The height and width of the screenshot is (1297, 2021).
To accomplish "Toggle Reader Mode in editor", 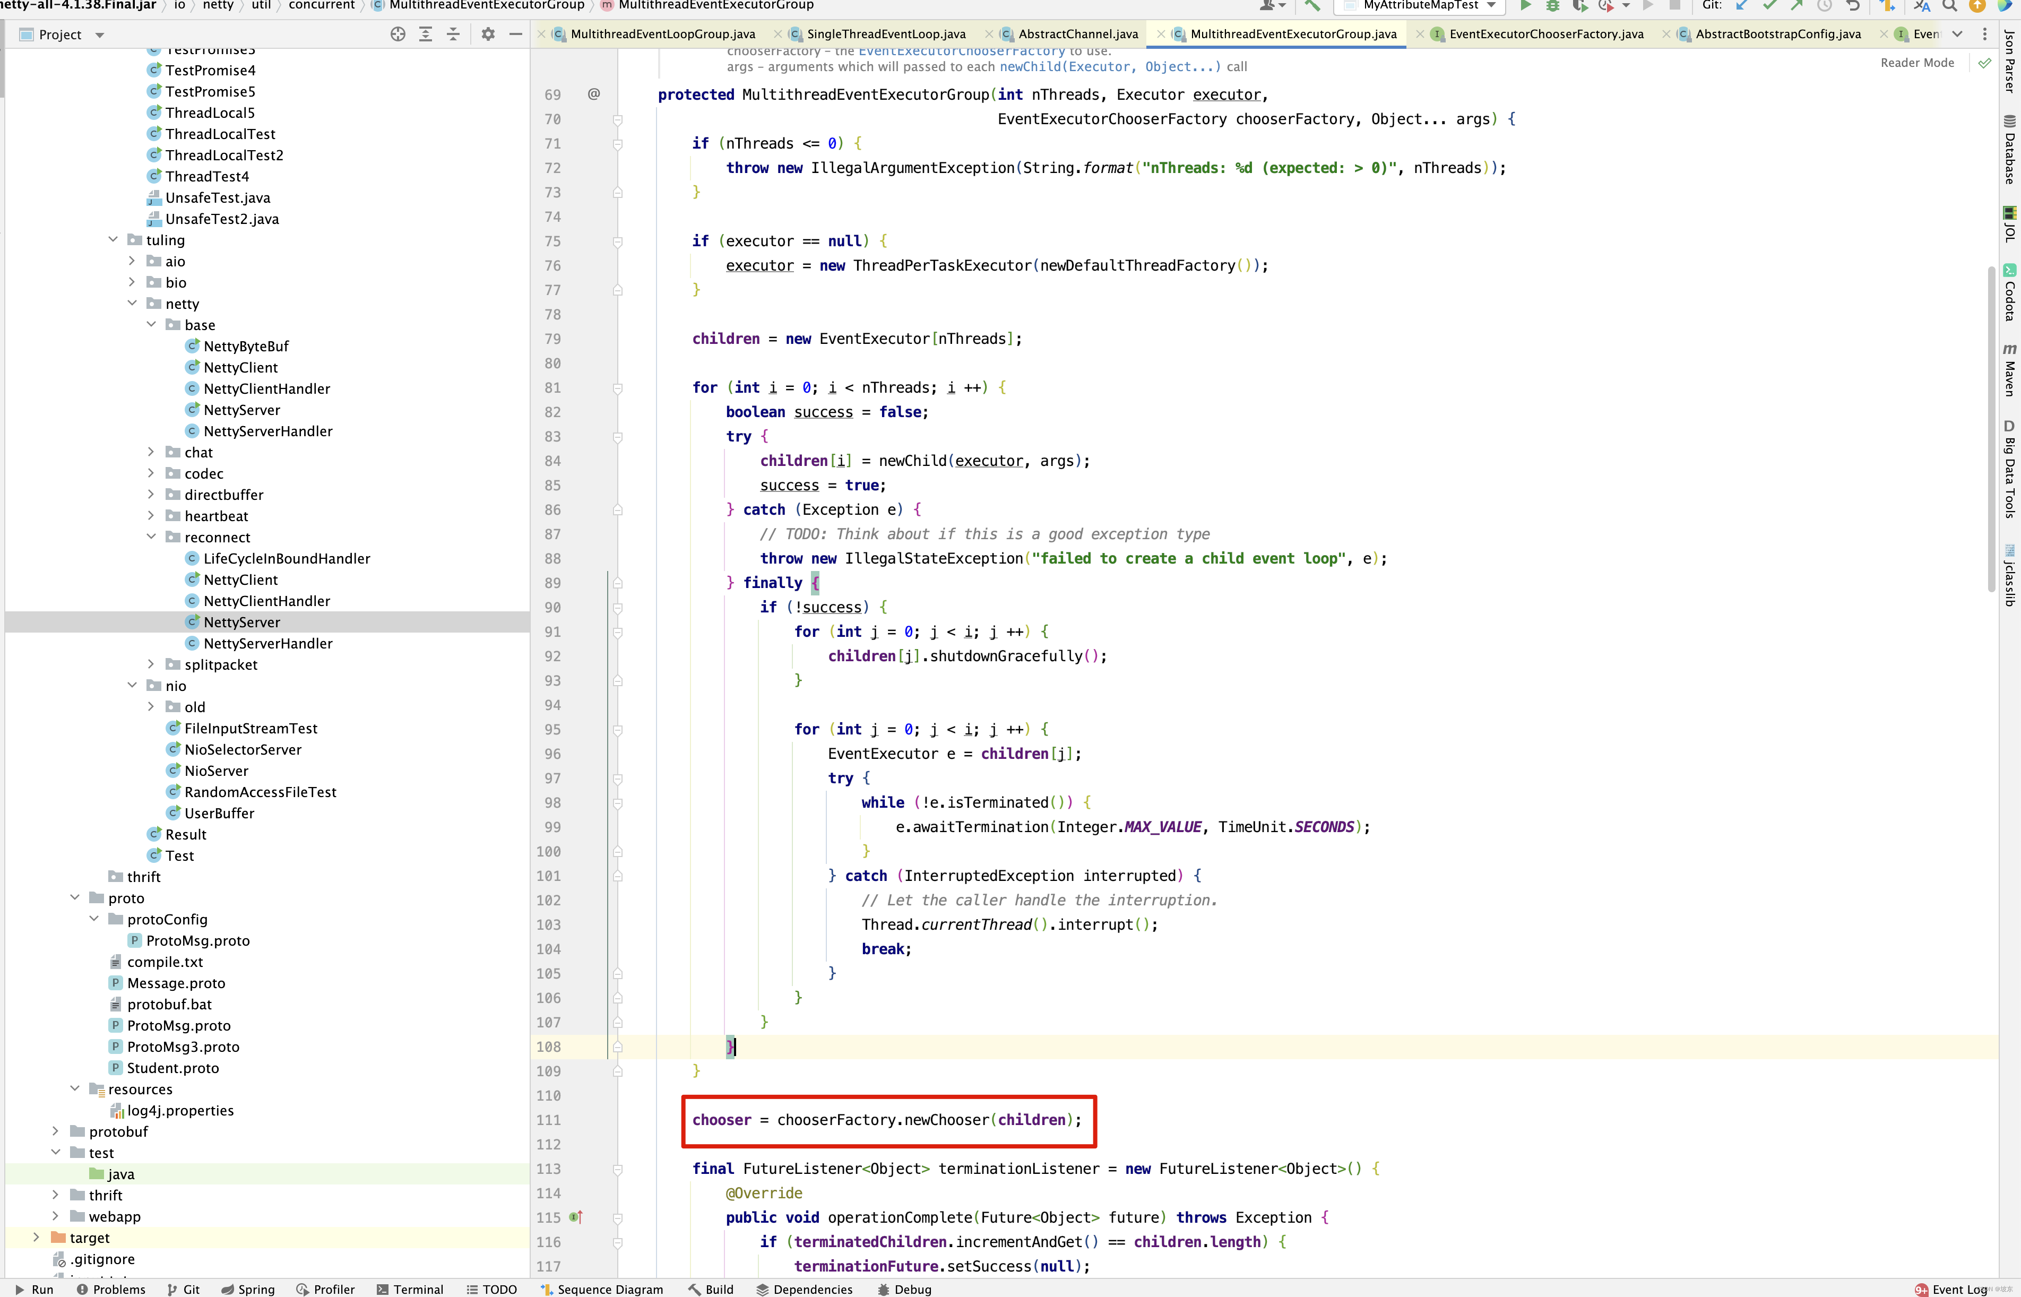I will point(1916,63).
